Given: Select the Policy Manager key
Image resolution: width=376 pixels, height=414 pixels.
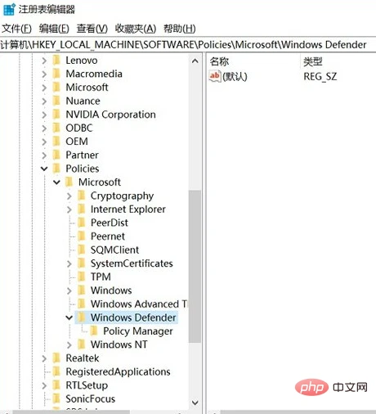Looking at the screenshot, I should (138, 331).
